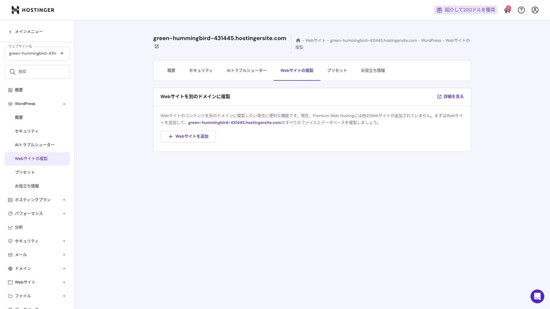Switch to the AIトラブルシューター tab

point(247,70)
